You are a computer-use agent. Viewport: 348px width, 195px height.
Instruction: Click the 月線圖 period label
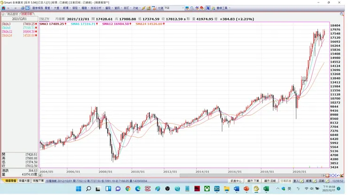60,19
